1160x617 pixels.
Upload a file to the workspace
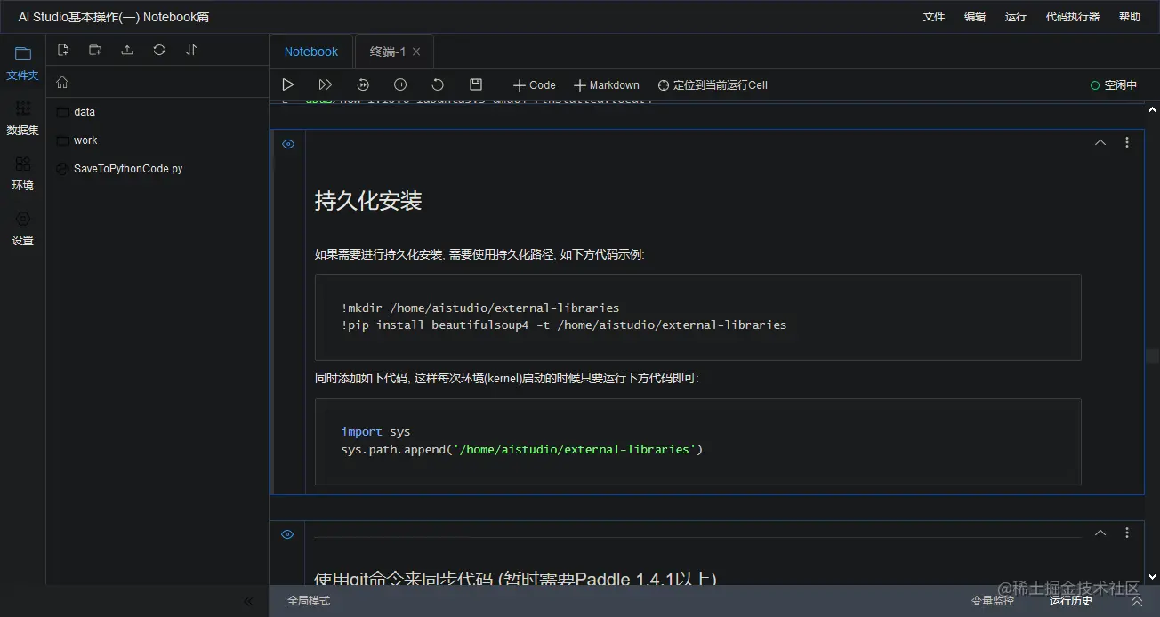[x=127, y=50]
